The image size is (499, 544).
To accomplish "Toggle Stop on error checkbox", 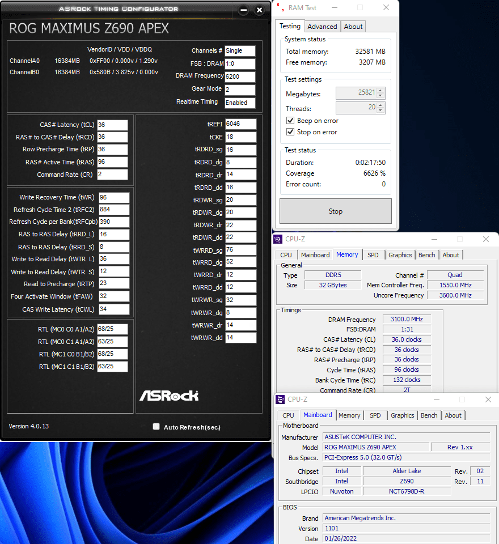I will [290, 132].
